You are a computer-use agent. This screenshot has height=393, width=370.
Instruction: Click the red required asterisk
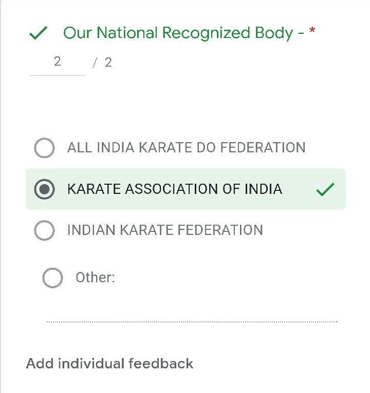pyautogui.click(x=312, y=33)
